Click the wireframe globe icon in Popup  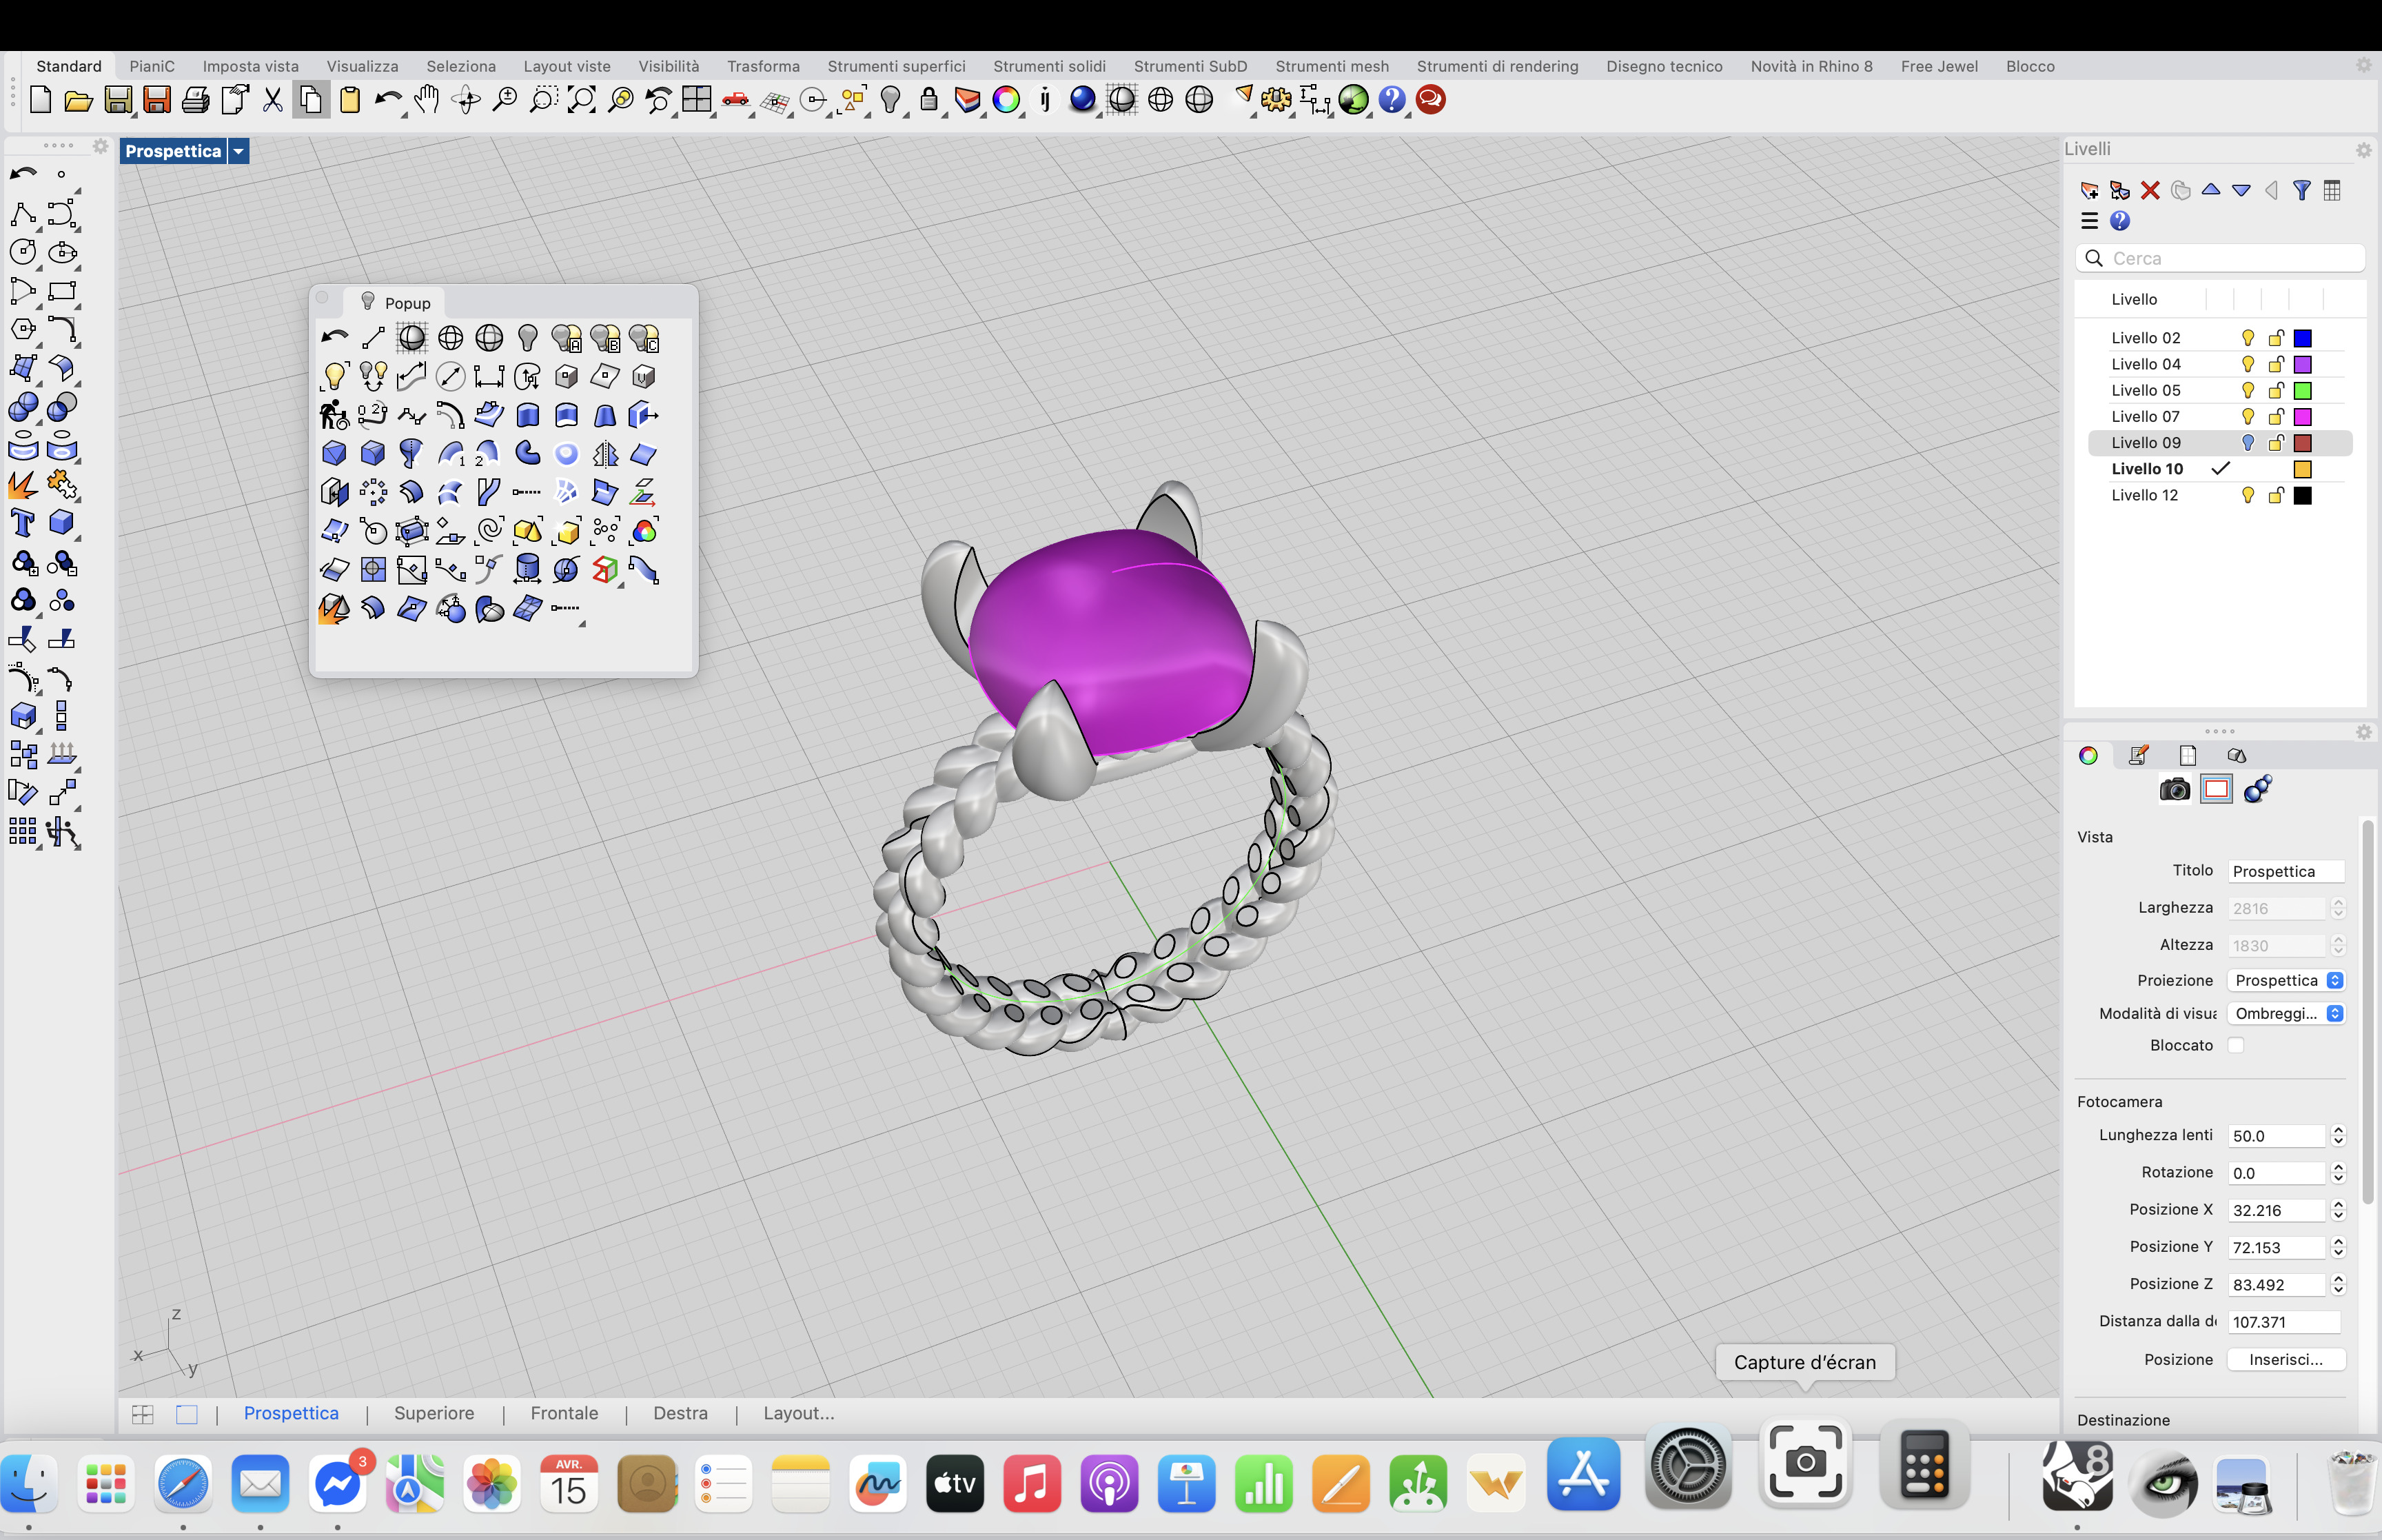(x=451, y=338)
